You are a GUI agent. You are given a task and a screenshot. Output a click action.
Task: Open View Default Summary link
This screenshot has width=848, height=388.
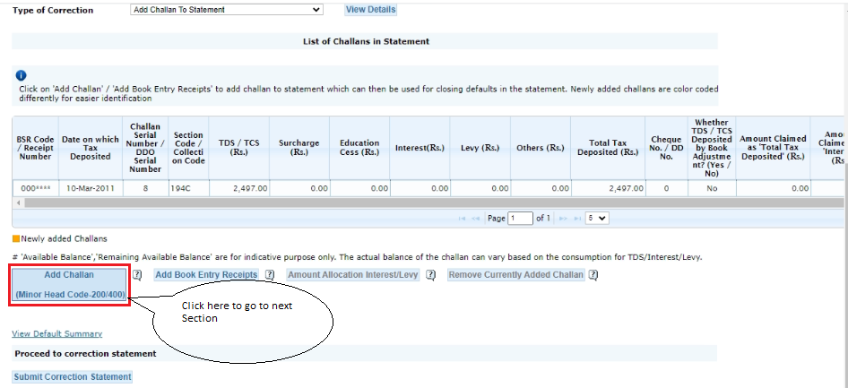pyautogui.click(x=56, y=334)
